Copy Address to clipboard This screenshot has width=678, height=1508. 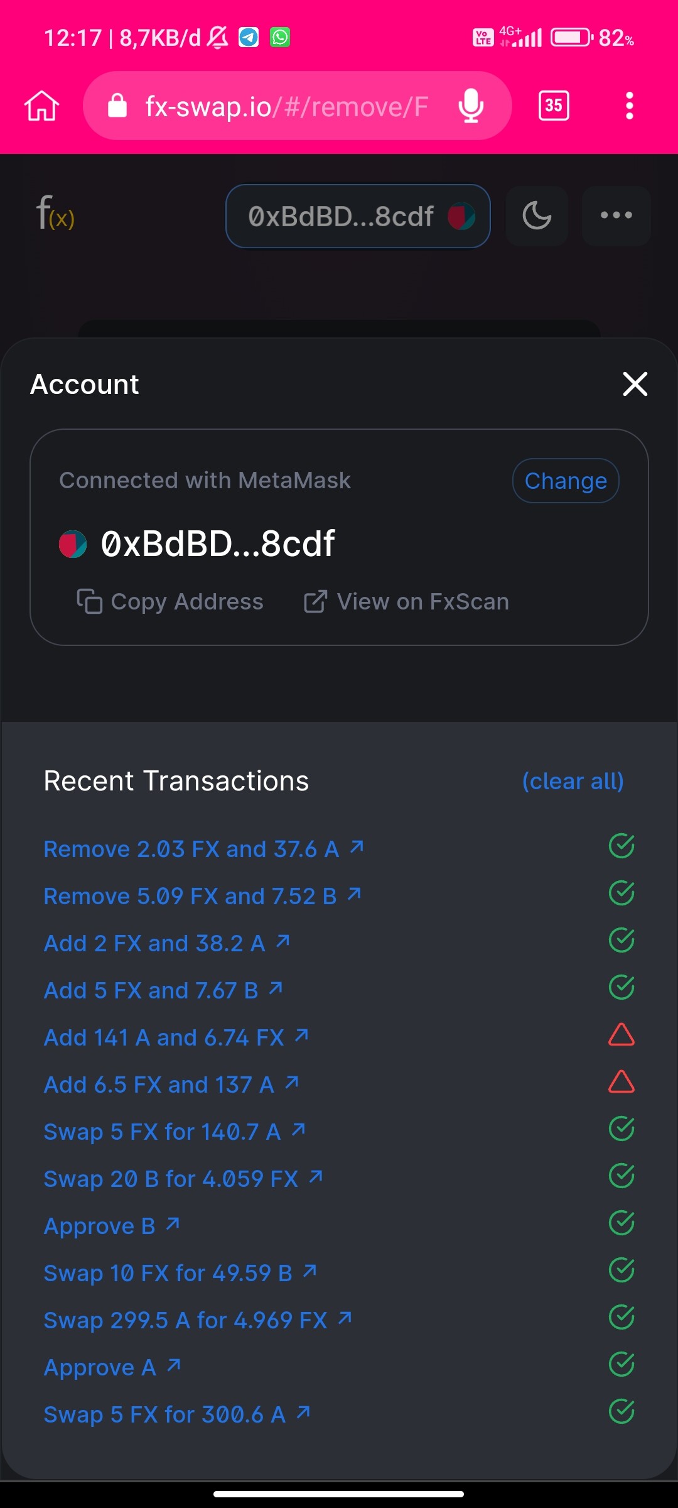click(170, 601)
